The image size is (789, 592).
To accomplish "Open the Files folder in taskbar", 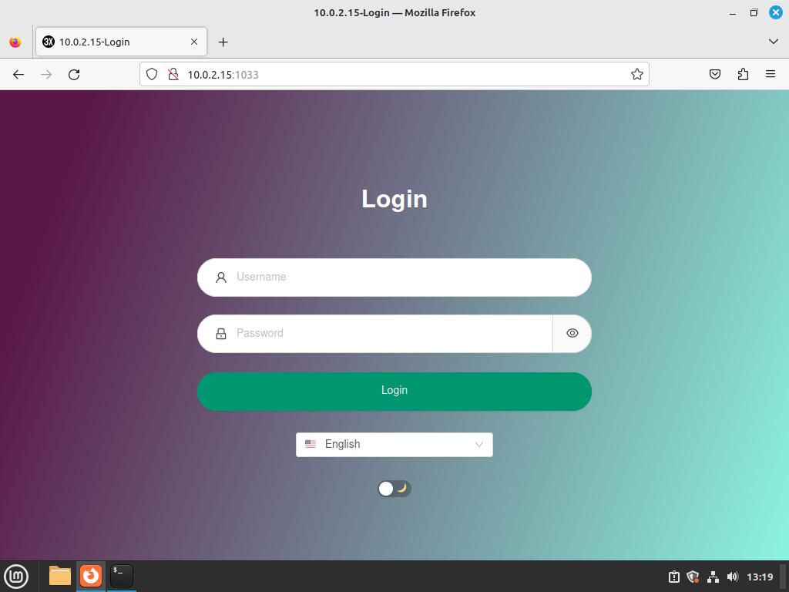I will point(60,576).
